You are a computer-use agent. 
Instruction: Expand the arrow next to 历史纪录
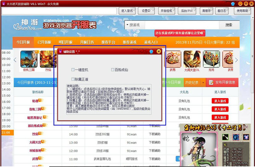(x=203, y=82)
